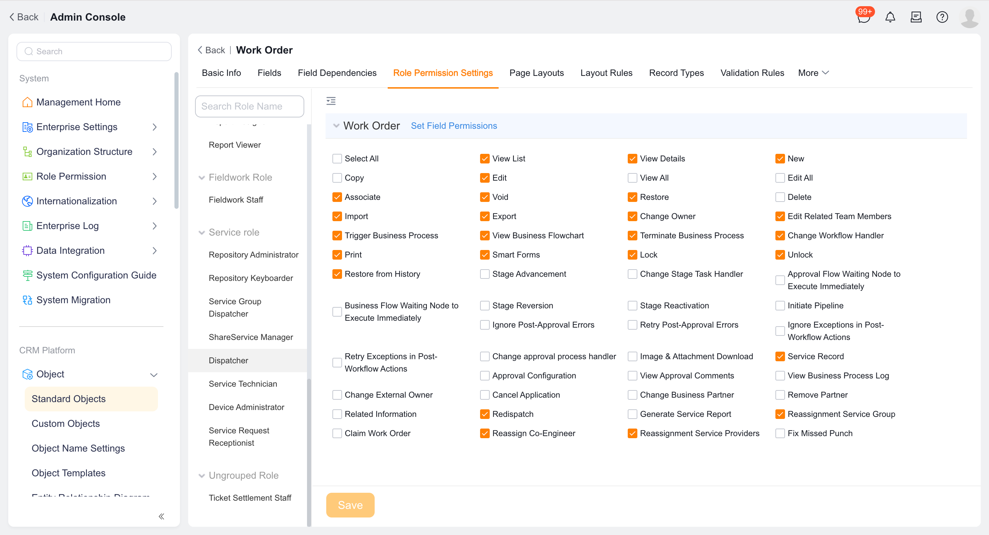Enable the Stage Advancement checkbox
The height and width of the screenshot is (535, 989).
[x=485, y=274]
